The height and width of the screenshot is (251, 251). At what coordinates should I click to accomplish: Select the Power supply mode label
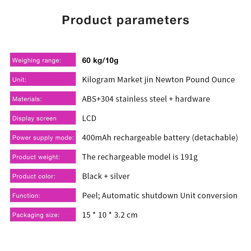coord(43,137)
